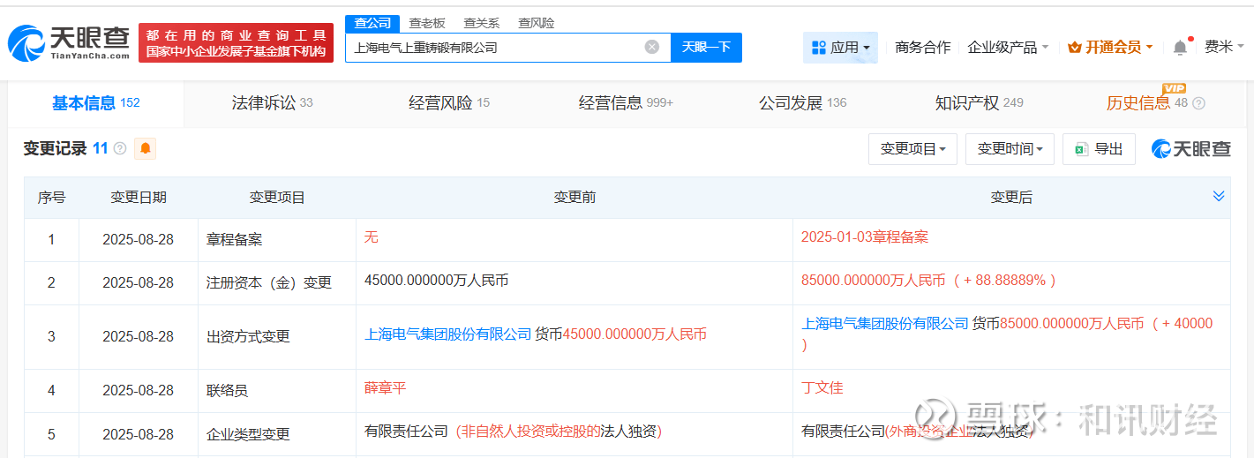1254x458 pixels.
Task: Click the 导出 export button
Action: (1099, 149)
